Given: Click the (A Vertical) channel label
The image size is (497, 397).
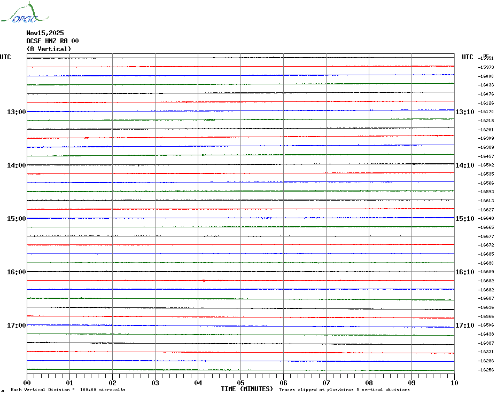Looking at the screenshot, I should click(49, 49).
